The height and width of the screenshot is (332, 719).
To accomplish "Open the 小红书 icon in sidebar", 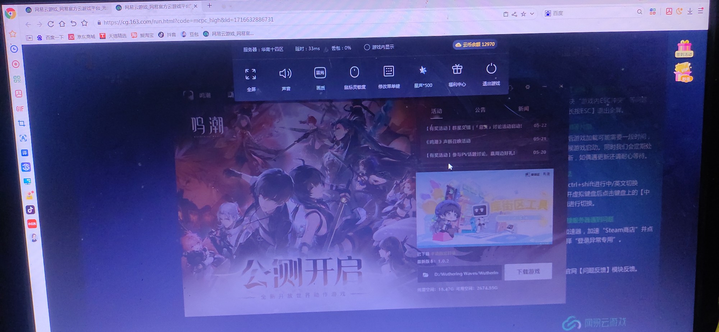I will (x=32, y=224).
